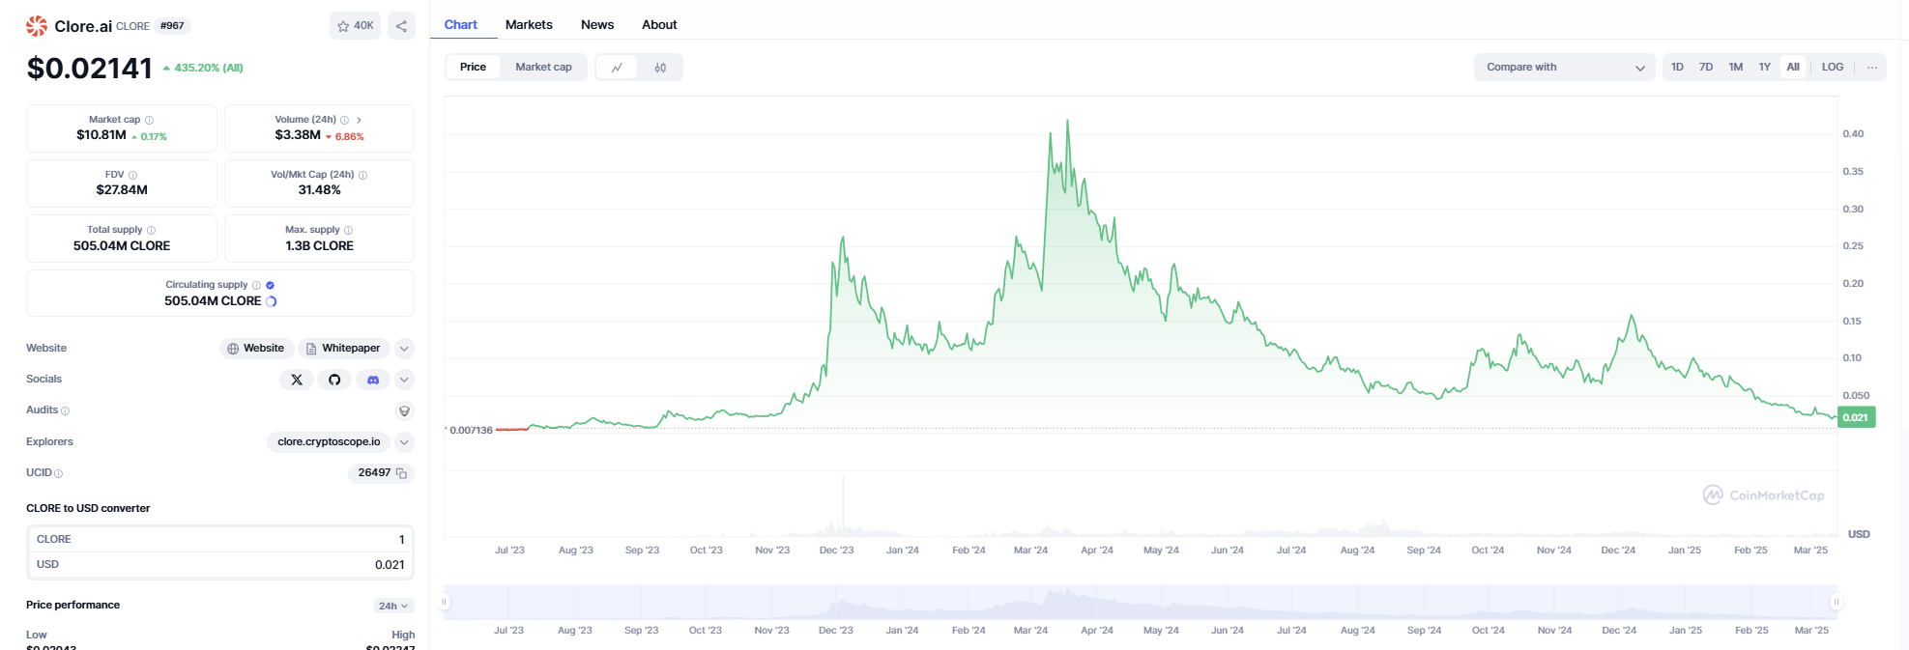The height and width of the screenshot is (650, 1909).
Task: Open the project Website link
Action: [256, 349]
